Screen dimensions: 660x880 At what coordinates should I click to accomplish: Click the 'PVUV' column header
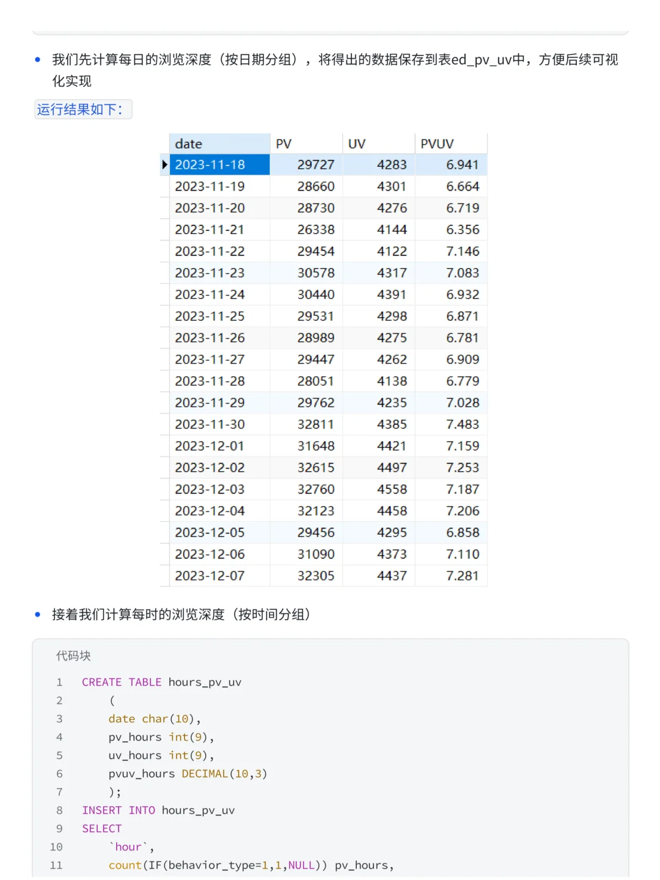coord(435,143)
